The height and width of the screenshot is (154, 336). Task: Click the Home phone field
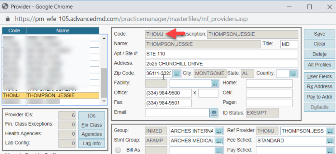[269, 83]
